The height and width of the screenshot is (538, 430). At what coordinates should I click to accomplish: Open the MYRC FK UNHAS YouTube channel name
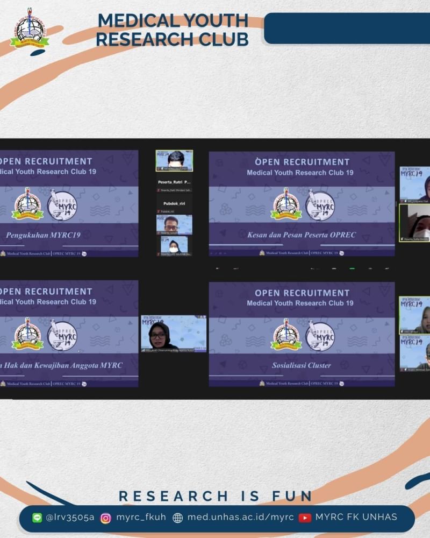[356, 517]
